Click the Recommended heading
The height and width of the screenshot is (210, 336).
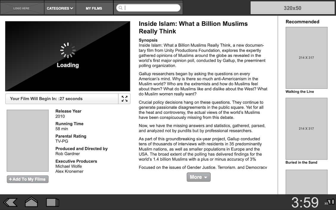[x=302, y=22]
